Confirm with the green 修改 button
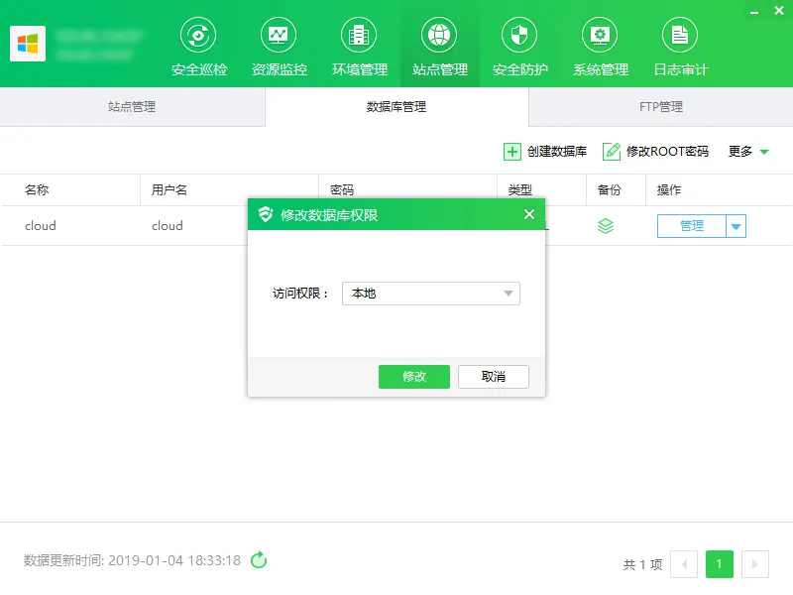 (x=414, y=377)
